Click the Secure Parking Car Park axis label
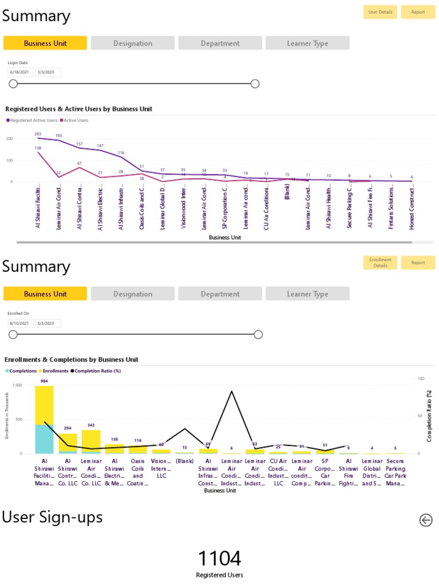The height and width of the screenshot is (586, 439). [396, 472]
